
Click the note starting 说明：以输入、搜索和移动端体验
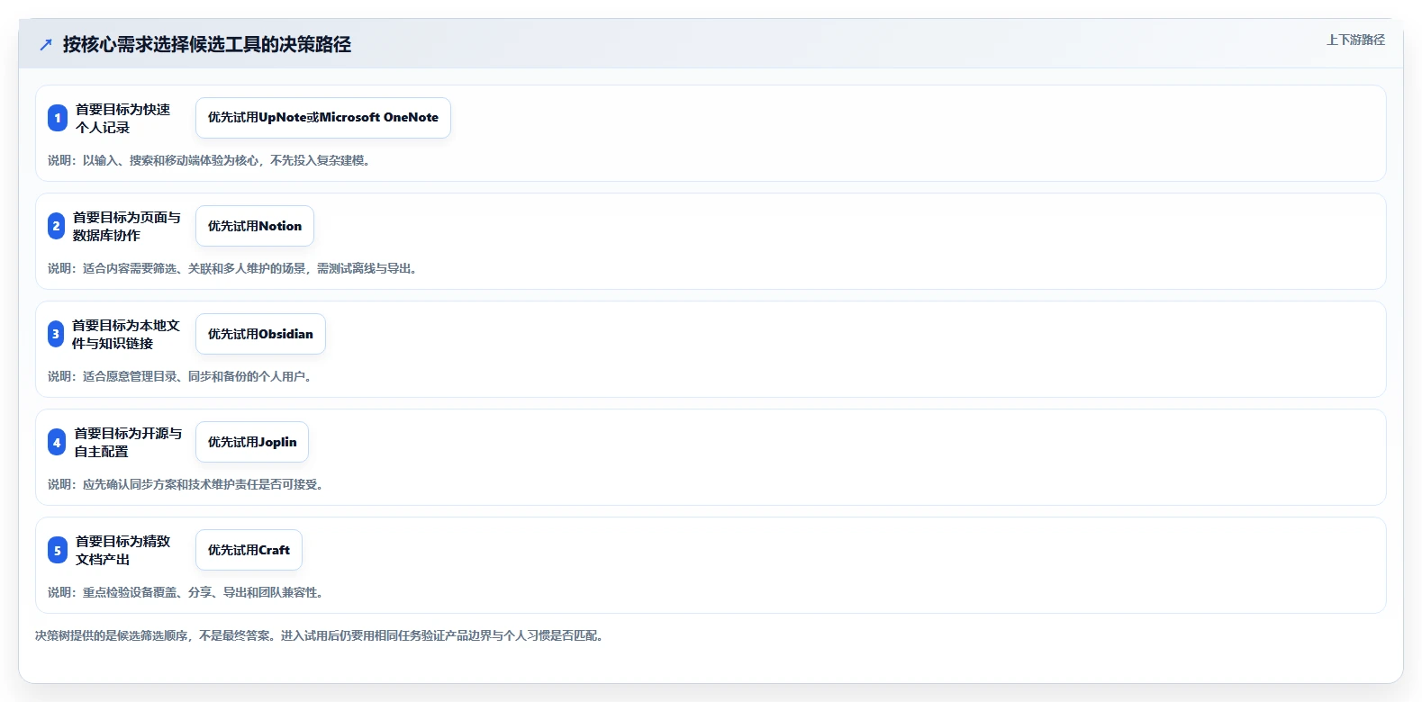(x=210, y=160)
